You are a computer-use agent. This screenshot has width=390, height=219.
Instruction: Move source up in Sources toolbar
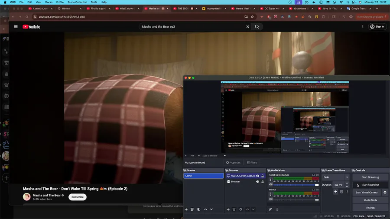(x=247, y=209)
